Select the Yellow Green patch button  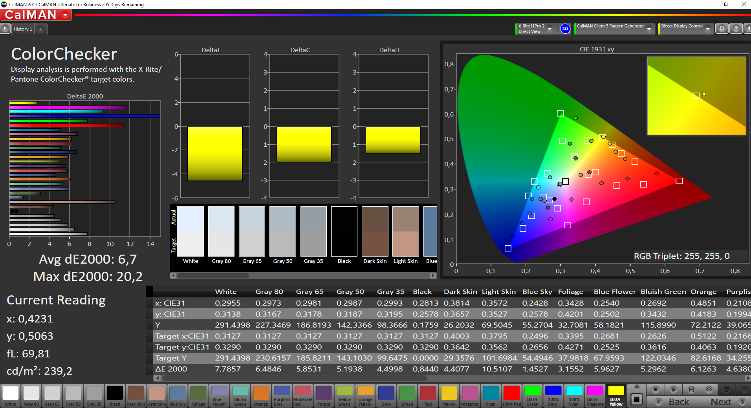coord(344,395)
